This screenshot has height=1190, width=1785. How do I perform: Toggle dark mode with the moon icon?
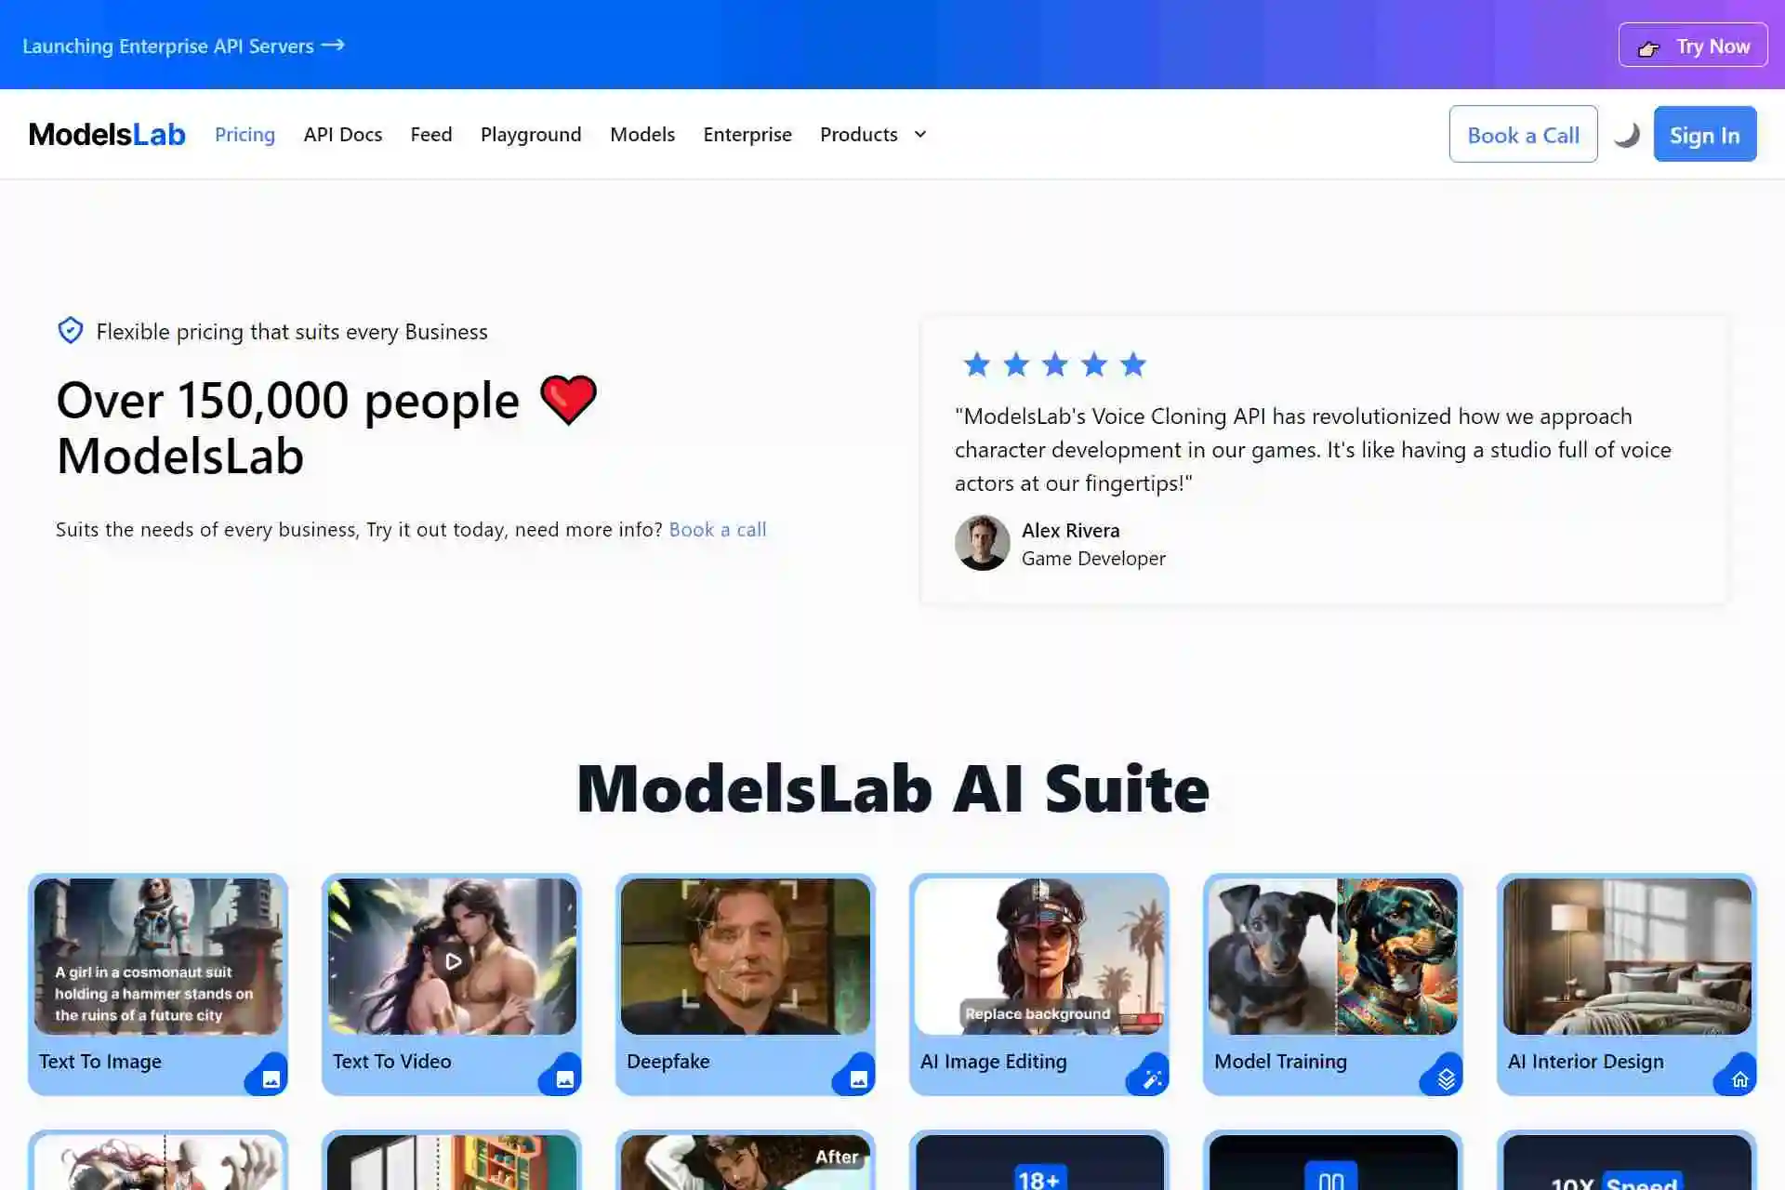pyautogui.click(x=1626, y=135)
